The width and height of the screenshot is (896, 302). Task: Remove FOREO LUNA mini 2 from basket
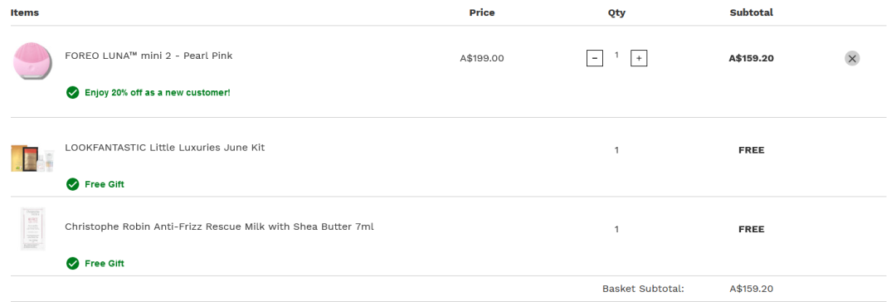pyautogui.click(x=852, y=58)
